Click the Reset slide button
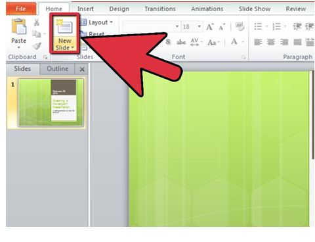 pos(92,34)
